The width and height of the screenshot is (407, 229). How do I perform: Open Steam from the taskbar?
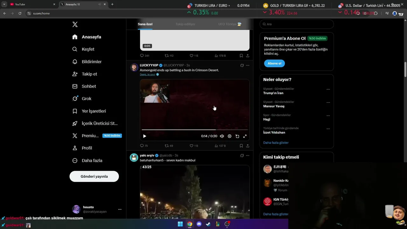point(208,224)
